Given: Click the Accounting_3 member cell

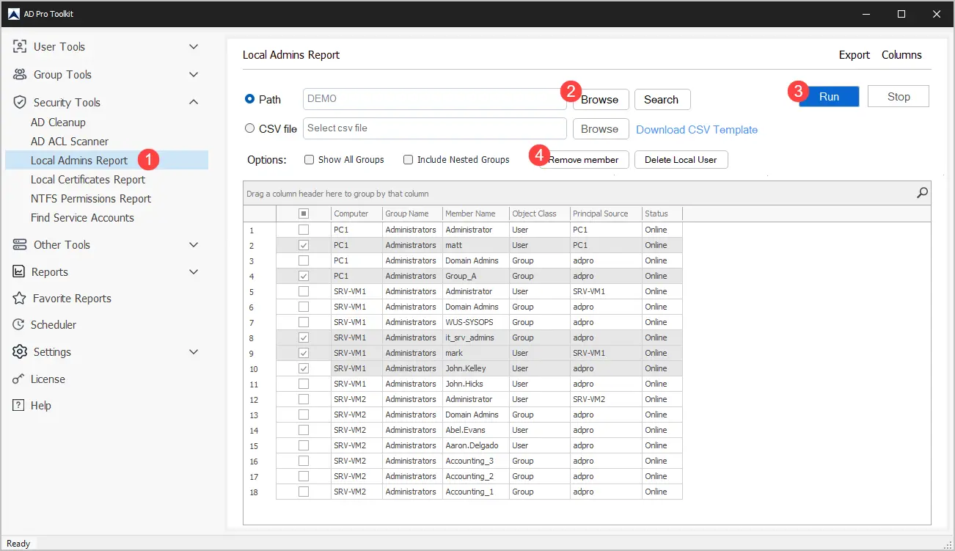Looking at the screenshot, I should pyautogui.click(x=476, y=461).
